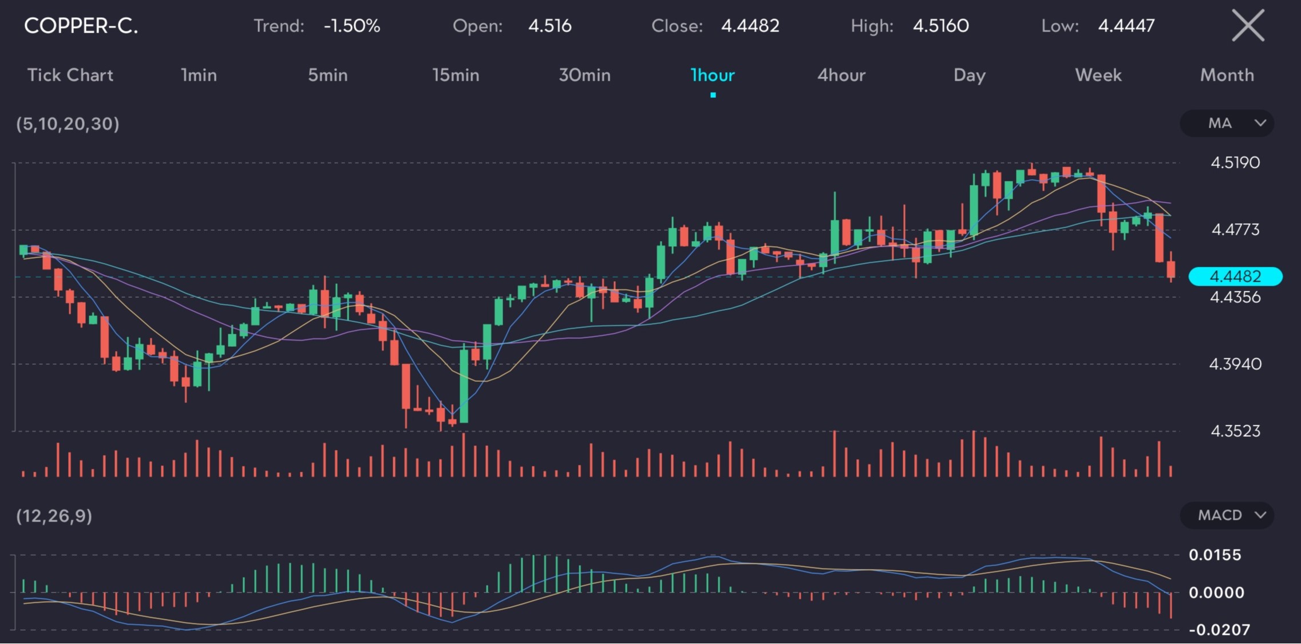Image resolution: width=1301 pixels, height=644 pixels.
Task: Show the Week chart
Action: click(x=1098, y=75)
